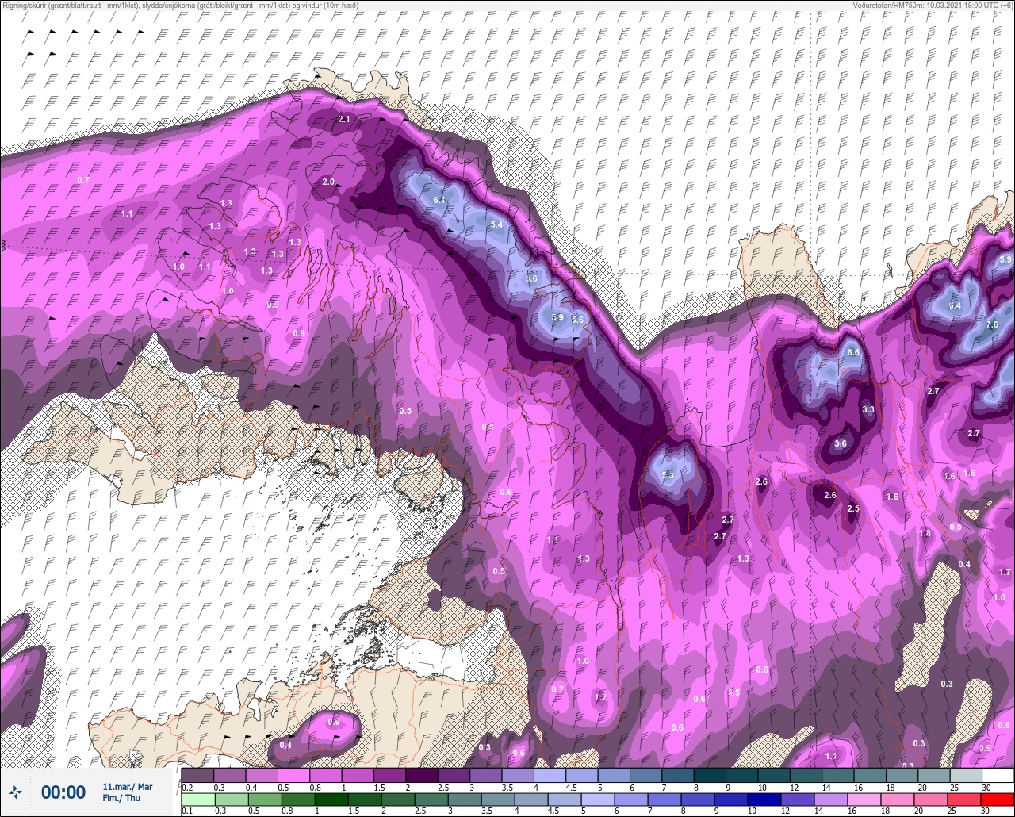The height and width of the screenshot is (817, 1015).
Task: Click the 6.1 precipitation value on the map
Action: click(439, 201)
